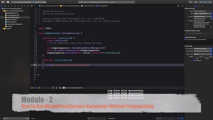Open the Indent Using Spaces dropdown

click(x=203, y=54)
